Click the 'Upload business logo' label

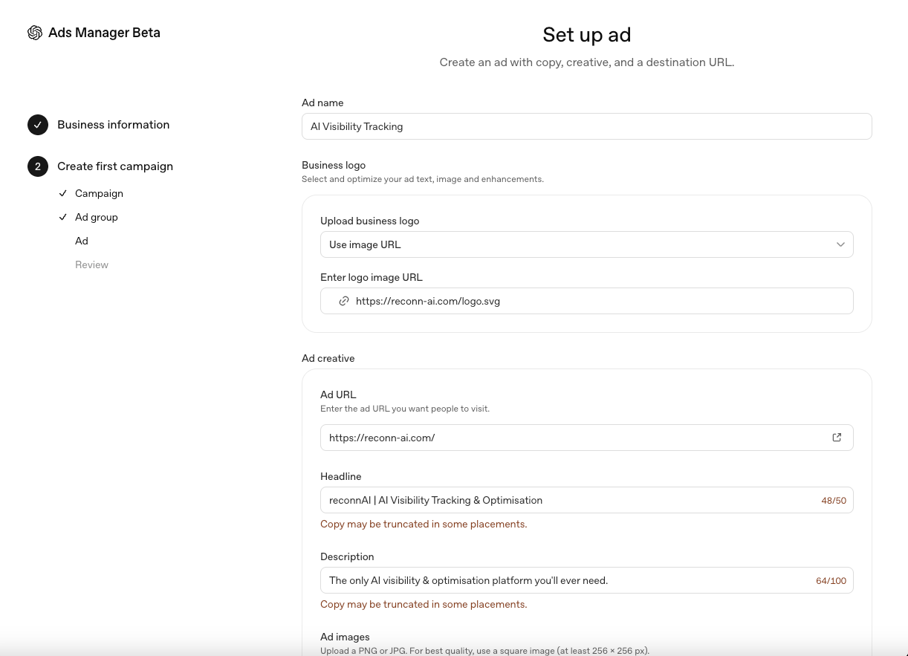[x=370, y=221]
